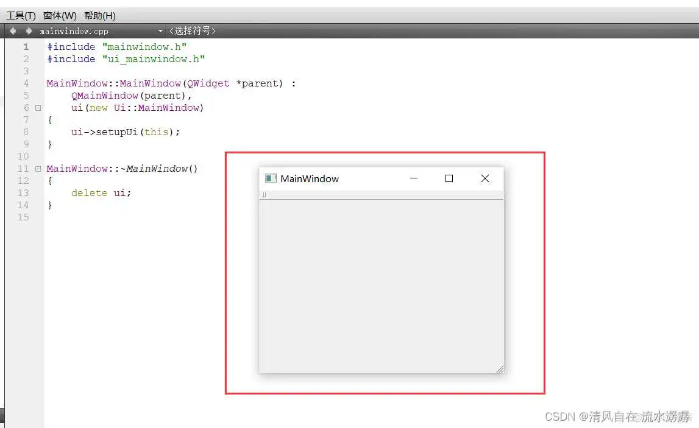
Task: Open the 窗体(W) menu
Action: pos(59,15)
